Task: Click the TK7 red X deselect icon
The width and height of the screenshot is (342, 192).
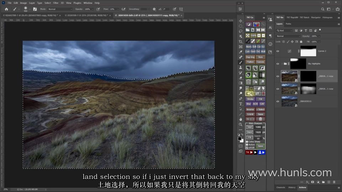Action: pyautogui.click(x=263, y=94)
